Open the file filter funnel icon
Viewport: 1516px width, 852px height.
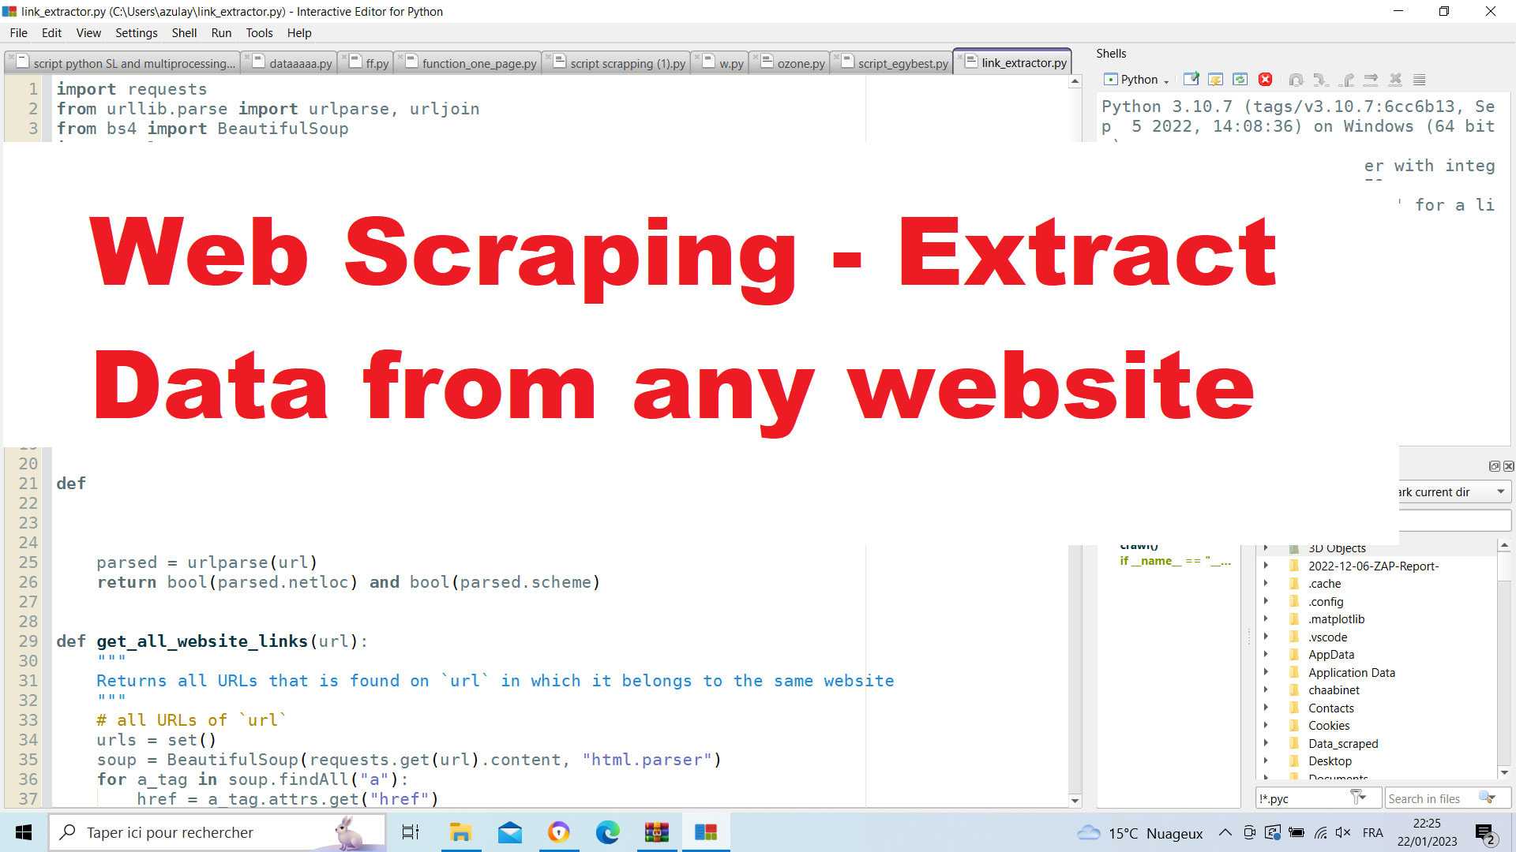click(x=1357, y=798)
